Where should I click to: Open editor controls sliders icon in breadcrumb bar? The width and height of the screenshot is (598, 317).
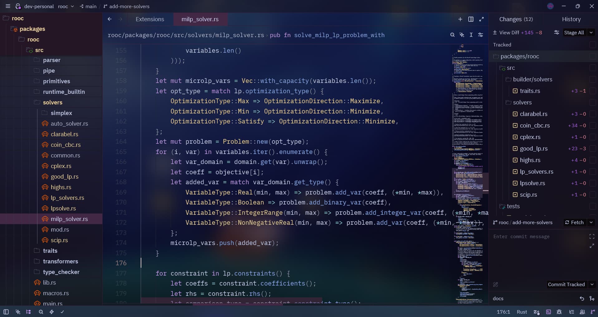(480, 35)
